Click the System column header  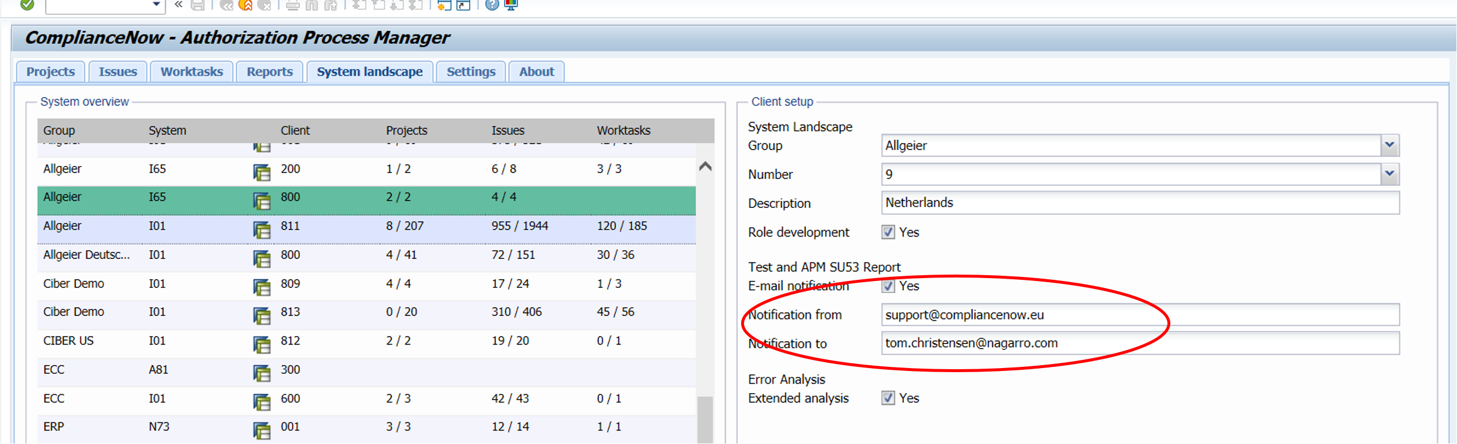(x=167, y=130)
